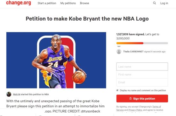Open the Nick M author link

coord(17,94)
